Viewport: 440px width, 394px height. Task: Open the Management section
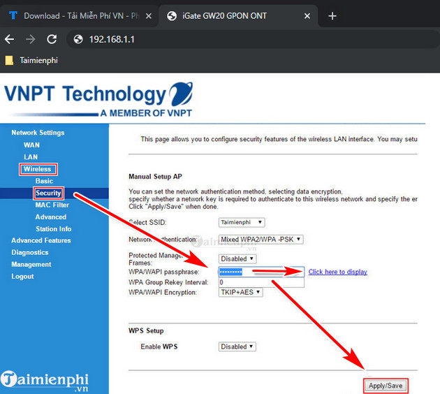click(31, 264)
